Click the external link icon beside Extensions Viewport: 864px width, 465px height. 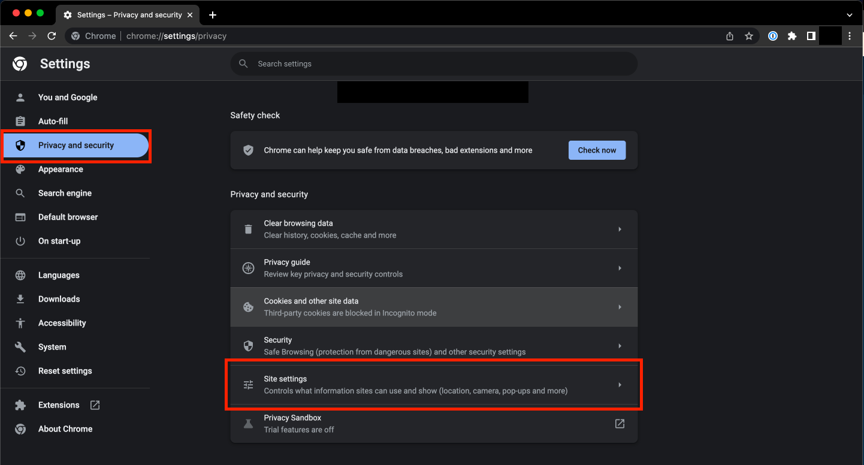[x=95, y=405]
